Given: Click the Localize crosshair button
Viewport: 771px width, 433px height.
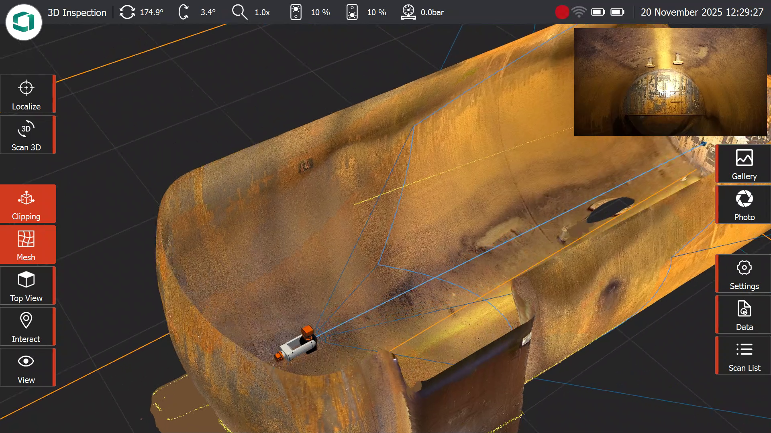Looking at the screenshot, I should 27,94.
